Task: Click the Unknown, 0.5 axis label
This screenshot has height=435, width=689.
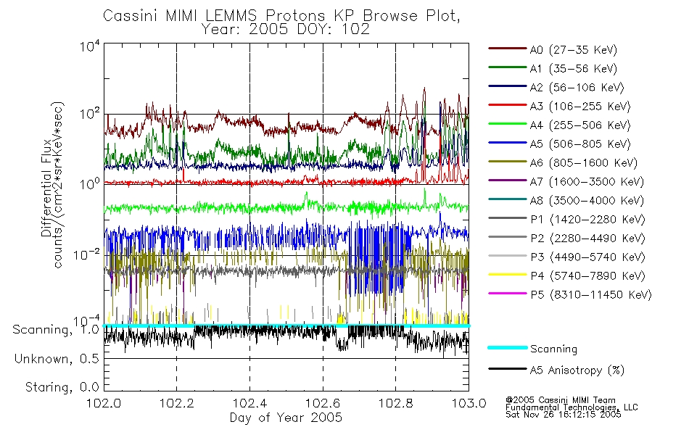Action: click(57, 359)
